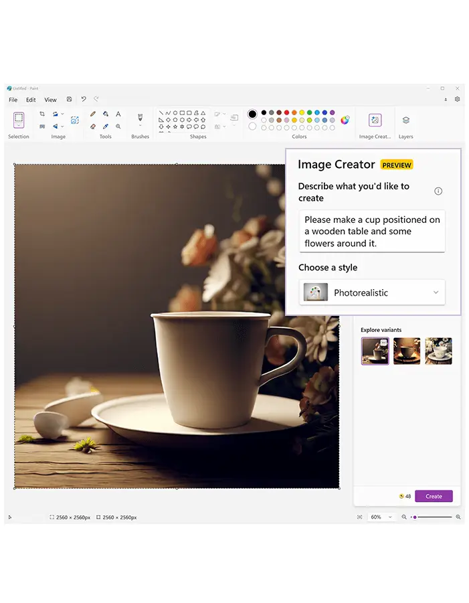
Task: Pick the Color picker eyedropper tool
Action: click(106, 126)
